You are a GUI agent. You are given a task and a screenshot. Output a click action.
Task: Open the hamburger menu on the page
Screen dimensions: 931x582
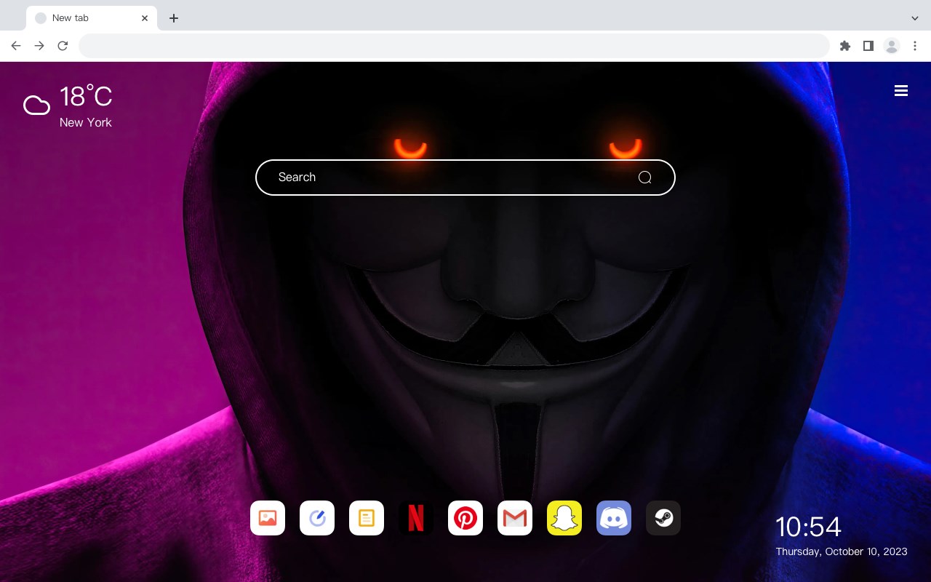(x=901, y=91)
